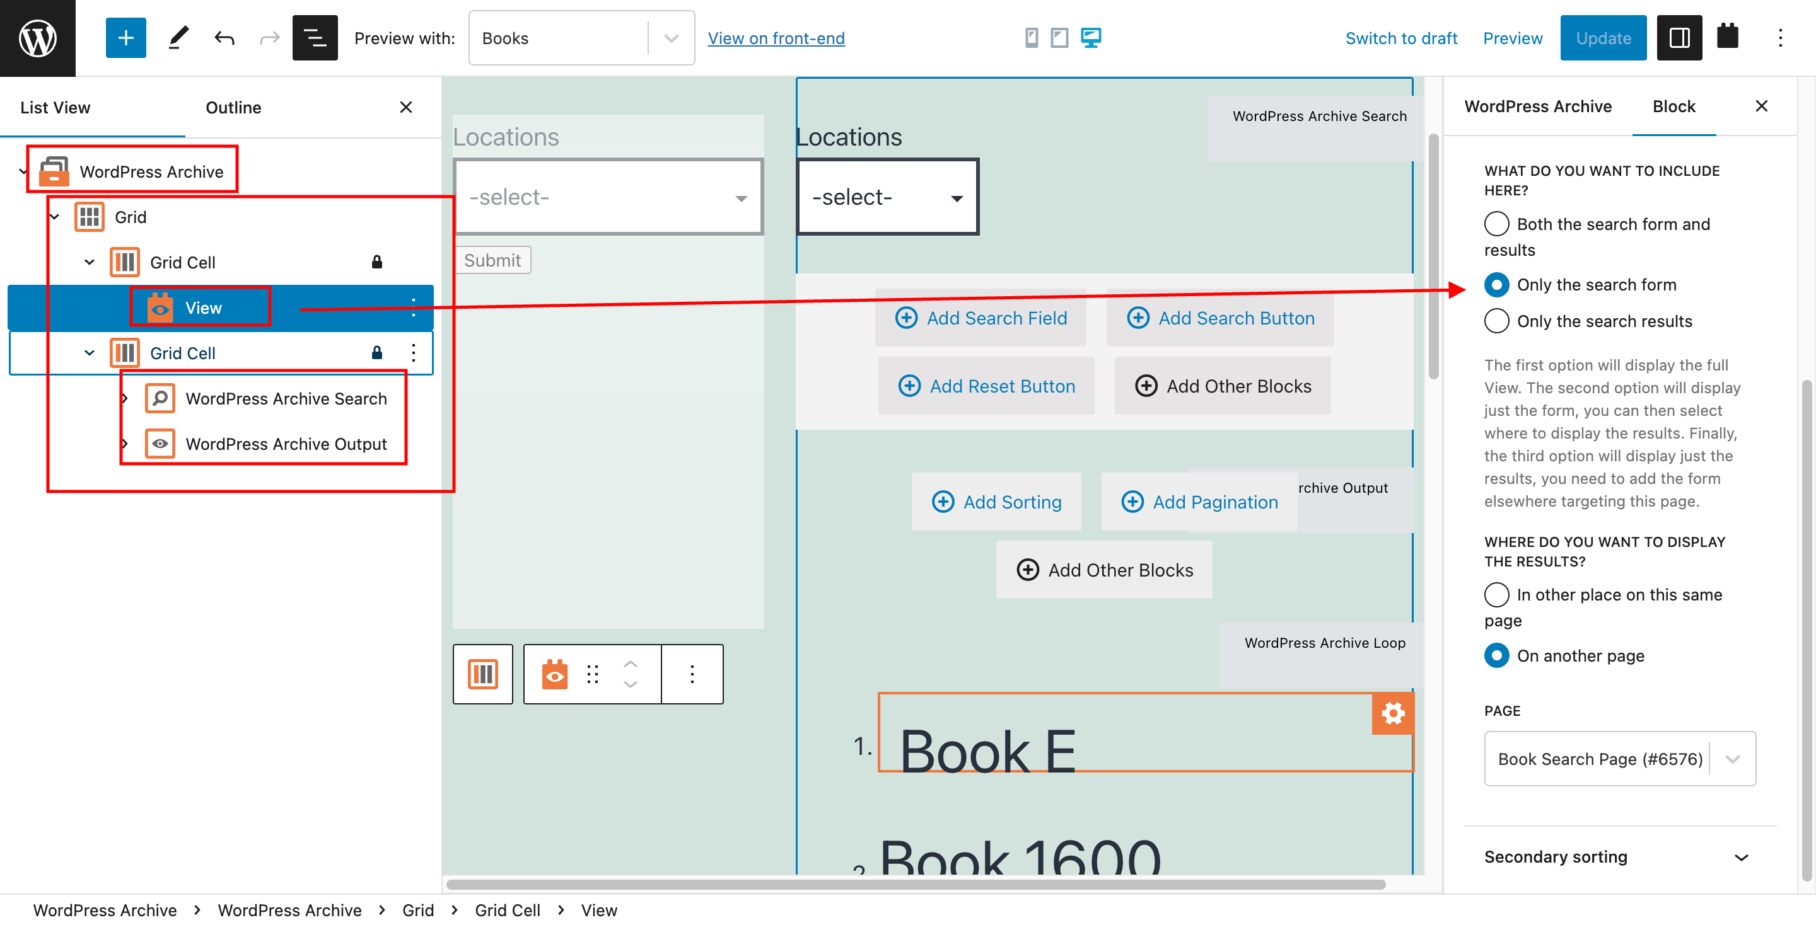Choose On another page option
This screenshot has height=925, width=1816.
pos(1497,656)
